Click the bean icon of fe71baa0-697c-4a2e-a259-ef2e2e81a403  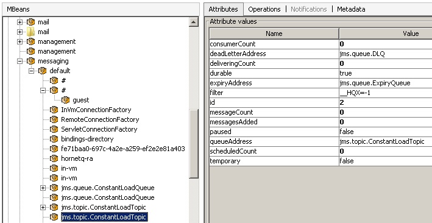tap(54, 149)
